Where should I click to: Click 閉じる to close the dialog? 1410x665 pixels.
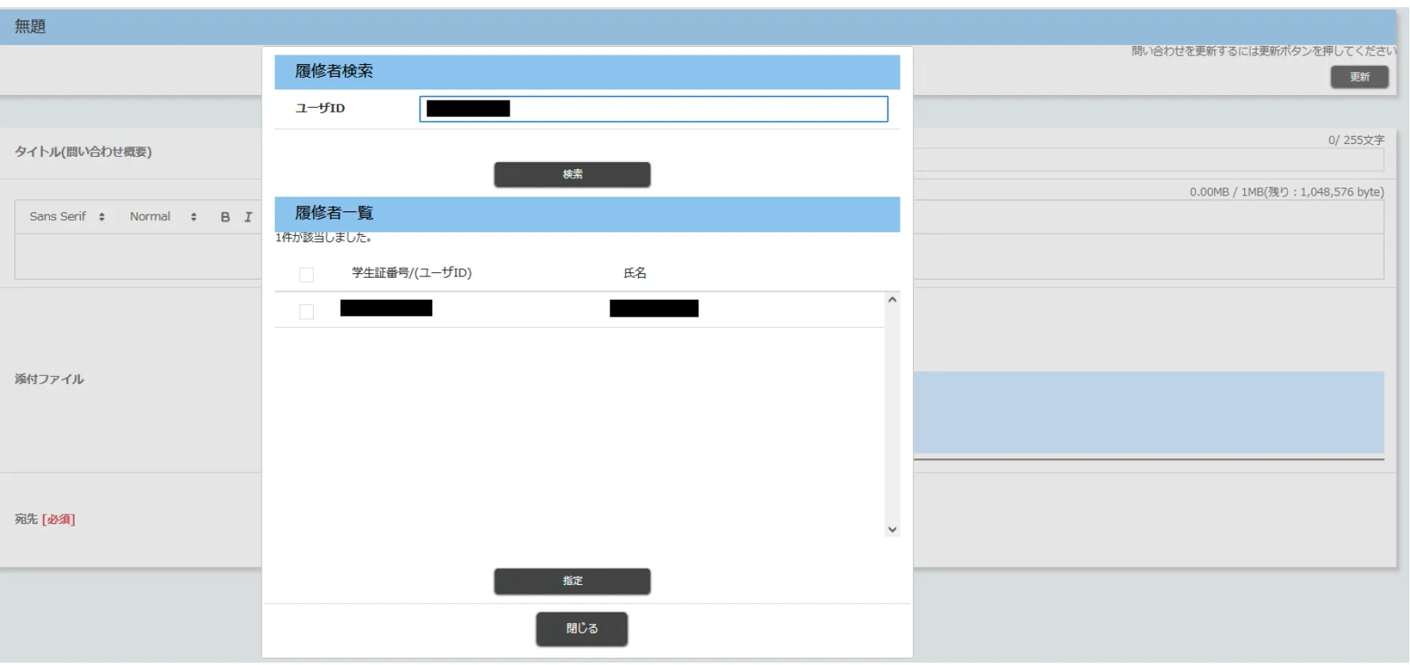click(x=581, y=629)
